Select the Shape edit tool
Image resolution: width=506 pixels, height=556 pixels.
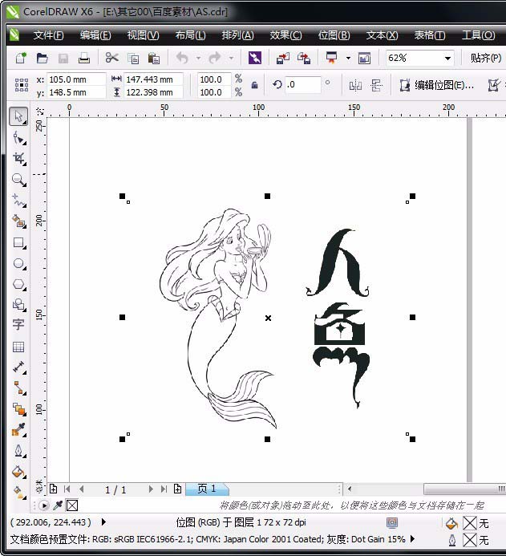(x=18, y=137)
